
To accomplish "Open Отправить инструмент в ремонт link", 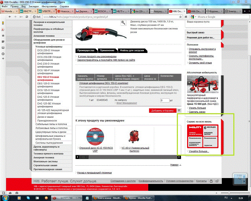I will click(x=202, y=50).
